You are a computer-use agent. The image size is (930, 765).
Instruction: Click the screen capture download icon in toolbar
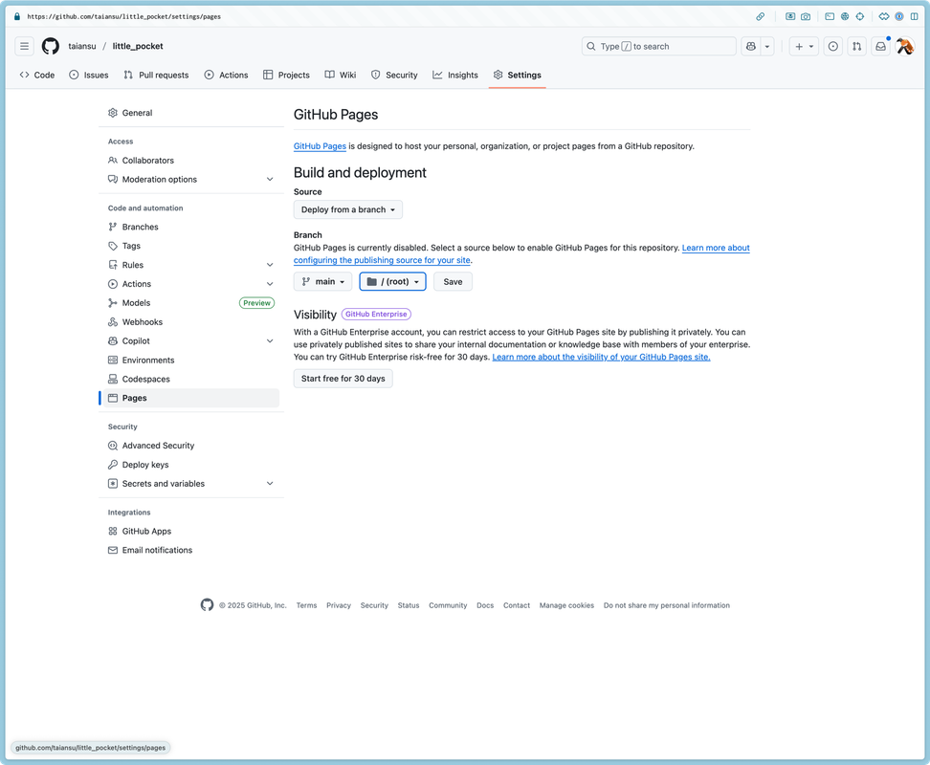tap(790, 16)
